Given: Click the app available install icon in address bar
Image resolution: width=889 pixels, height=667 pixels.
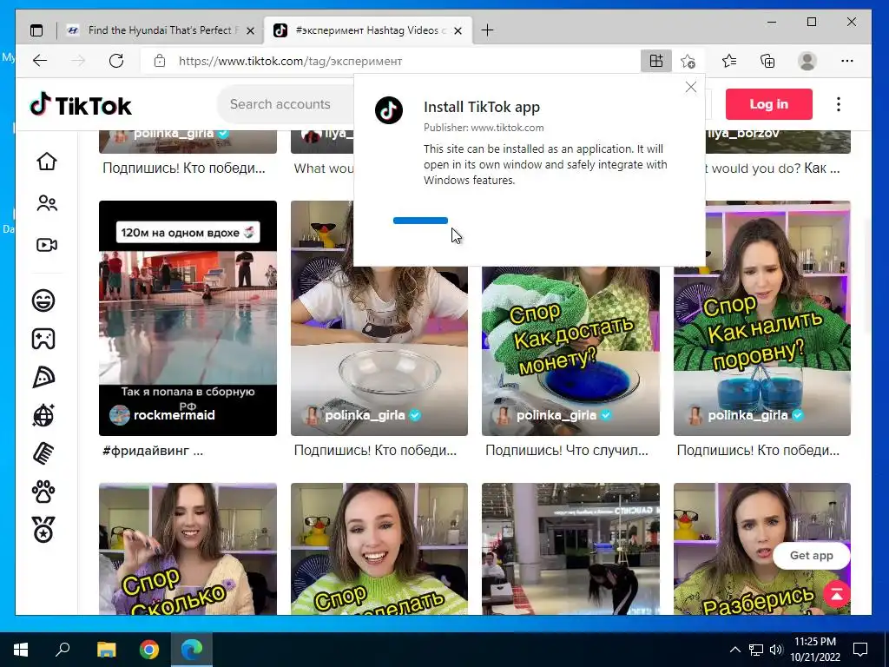Looking at the screenshot, I should point(656,61).
